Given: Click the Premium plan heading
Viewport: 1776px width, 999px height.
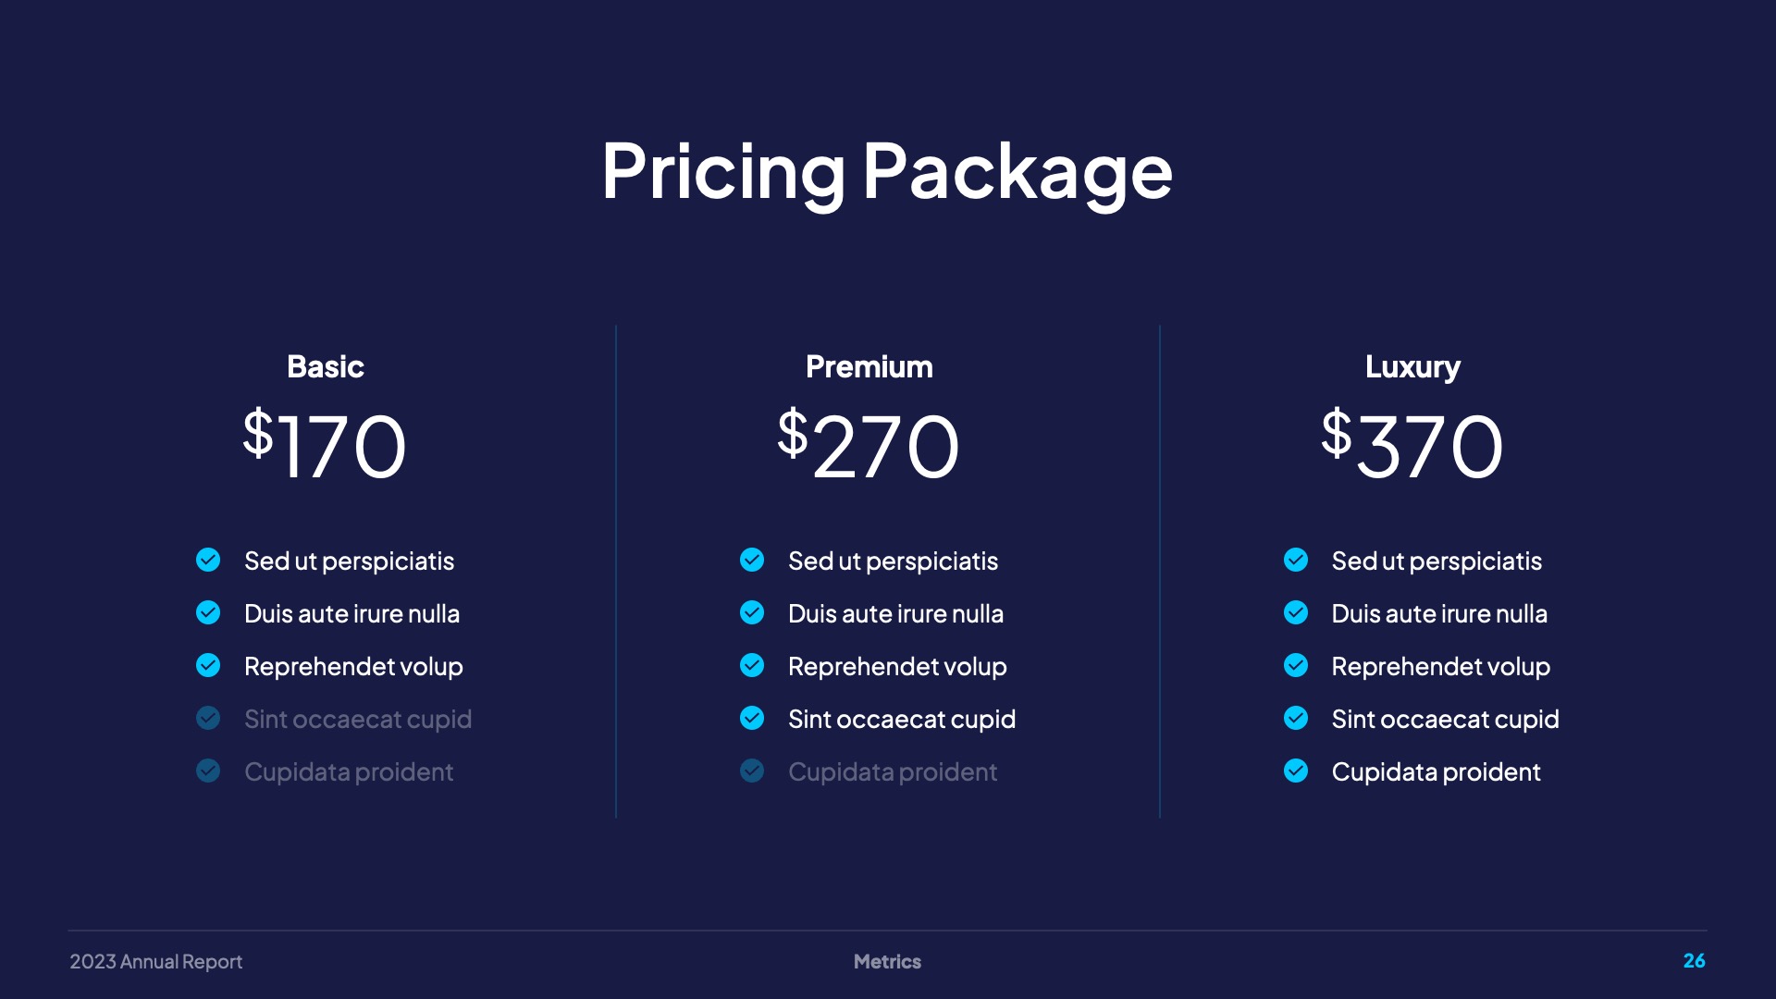Looking at the screenshot, I should pyautogui.click(x=869, y=367).
